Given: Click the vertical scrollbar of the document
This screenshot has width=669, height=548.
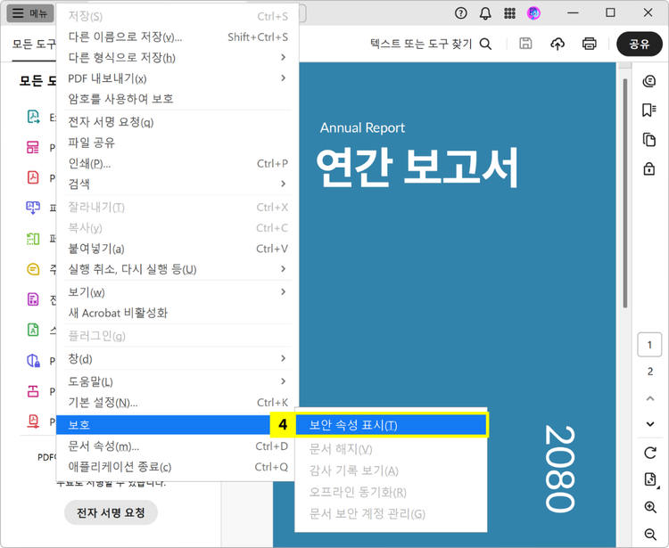Looking at the screenshot, I should pyautogui.click(x=624, y=193).
